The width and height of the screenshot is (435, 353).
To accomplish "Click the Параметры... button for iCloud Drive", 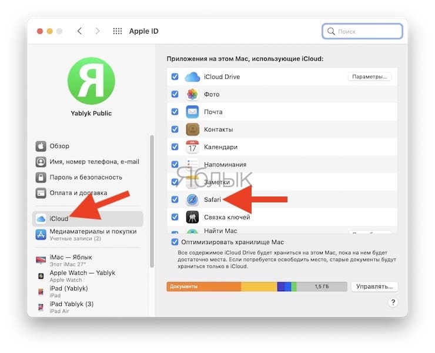I will (x=370, y=76).
